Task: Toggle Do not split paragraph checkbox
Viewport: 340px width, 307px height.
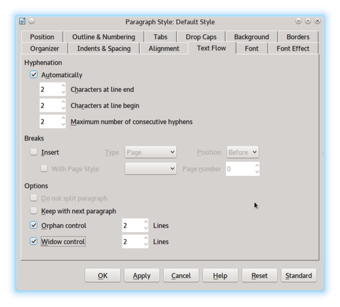Action: click(x=34, y=198)
